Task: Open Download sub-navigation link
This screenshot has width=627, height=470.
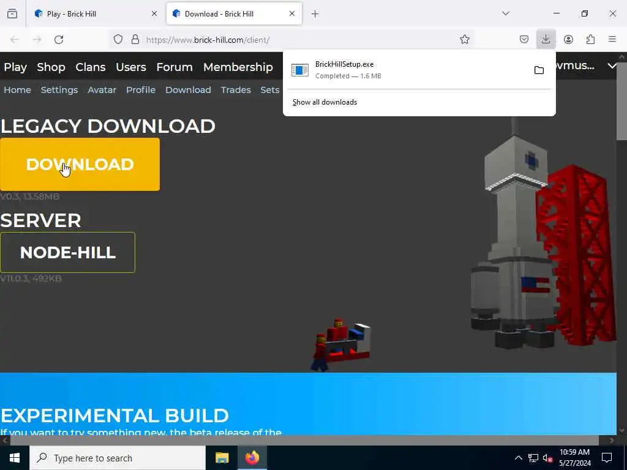Action: (188, 89)
